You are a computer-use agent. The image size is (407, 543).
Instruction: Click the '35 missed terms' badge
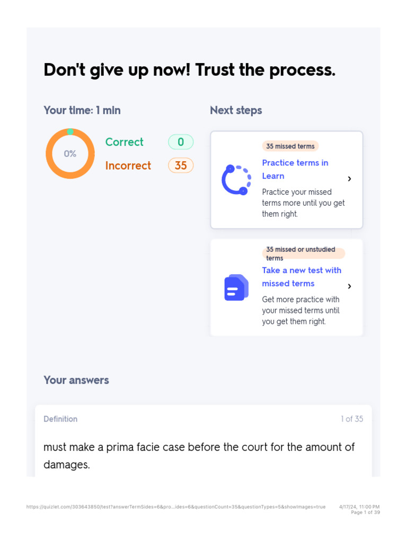click(x=290, y=146)
